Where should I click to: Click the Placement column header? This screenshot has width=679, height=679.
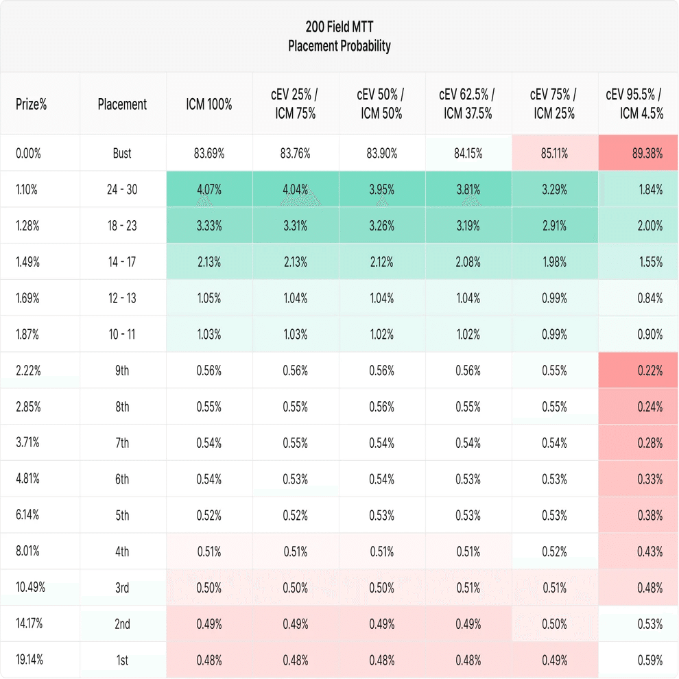click(x=122, y=105)
